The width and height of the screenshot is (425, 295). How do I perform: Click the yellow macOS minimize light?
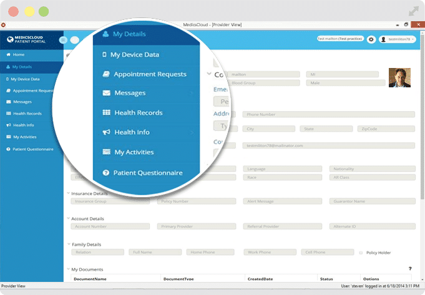(29, 12)
